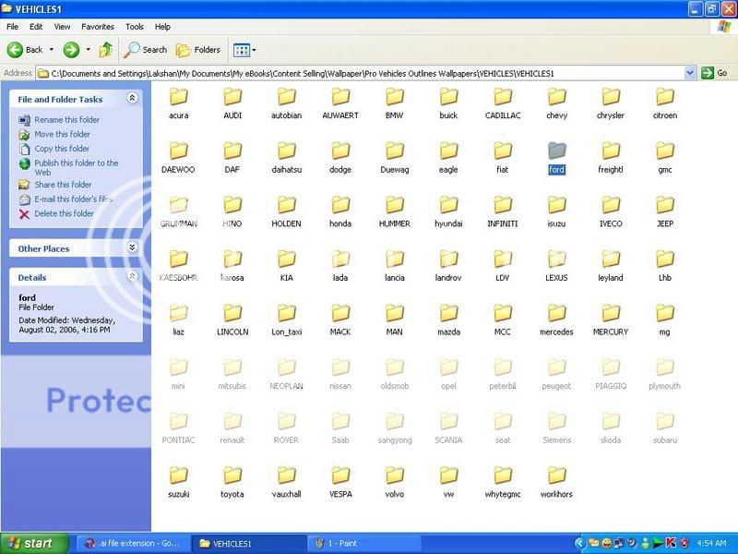
Task: Select the mazda folder
Action: (448, 320)
